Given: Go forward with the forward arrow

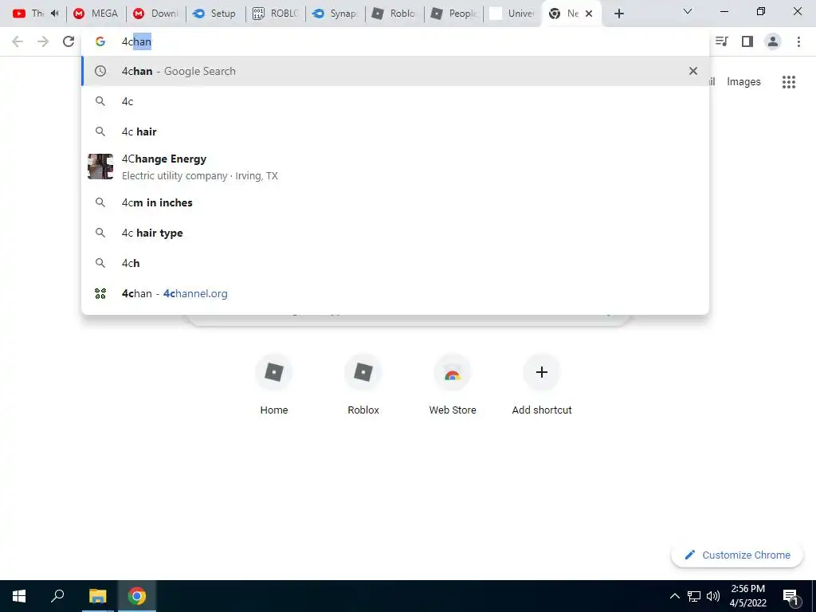Looking at the screenshot, I should (x=43, y=41).
